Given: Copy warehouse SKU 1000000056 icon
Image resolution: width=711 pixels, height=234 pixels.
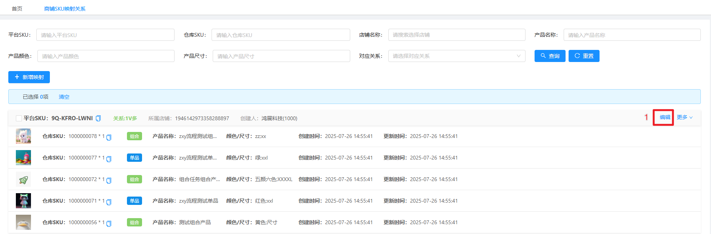Looking at the screenshot, I should pos(109,223).
